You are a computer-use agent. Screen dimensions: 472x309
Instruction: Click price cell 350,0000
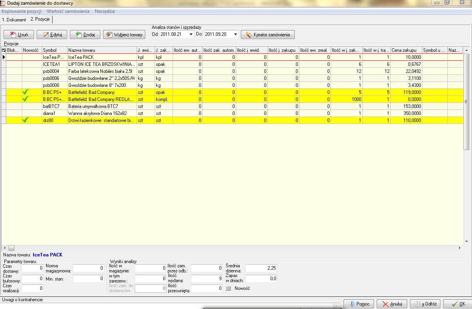click(406, 113)
